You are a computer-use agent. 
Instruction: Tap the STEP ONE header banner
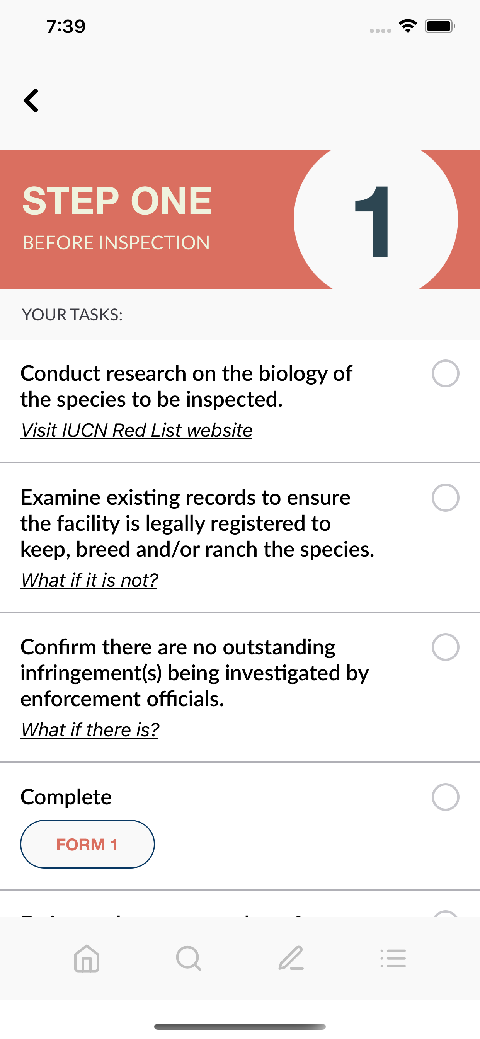[x=240, y=219]
